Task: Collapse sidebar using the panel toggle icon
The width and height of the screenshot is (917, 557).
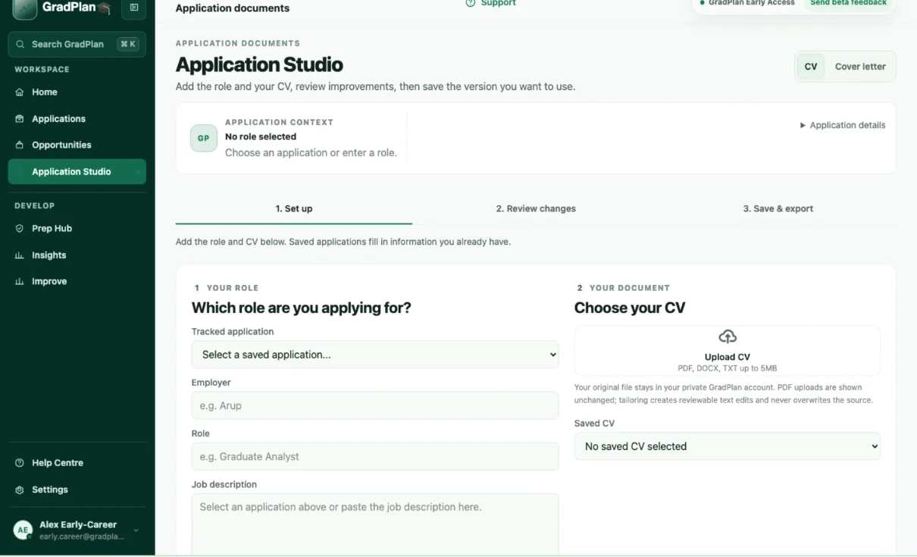Action: tap(134, 8)
